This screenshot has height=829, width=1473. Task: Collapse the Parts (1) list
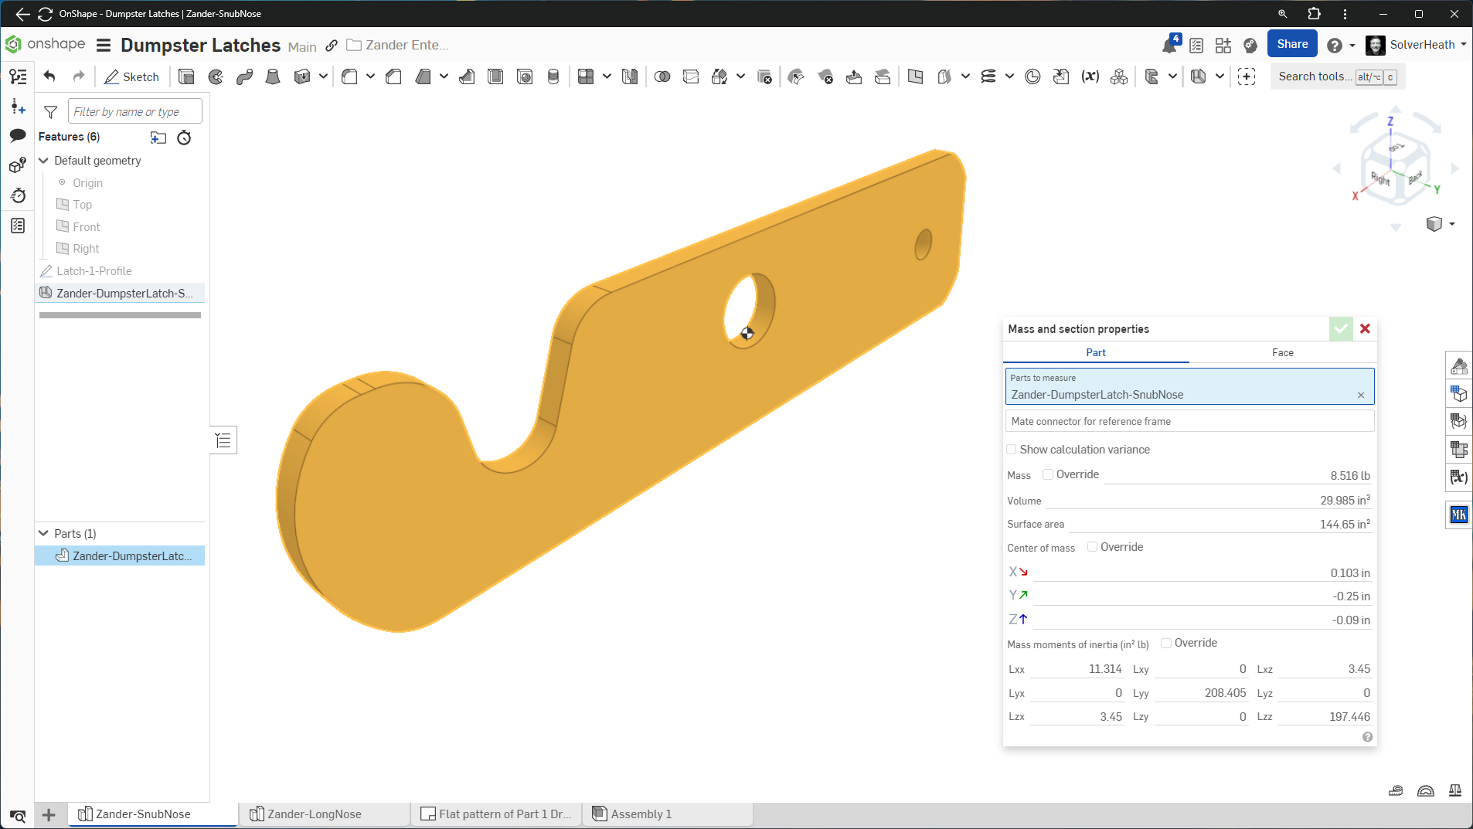pyautogui.click(x=44, y=533)
